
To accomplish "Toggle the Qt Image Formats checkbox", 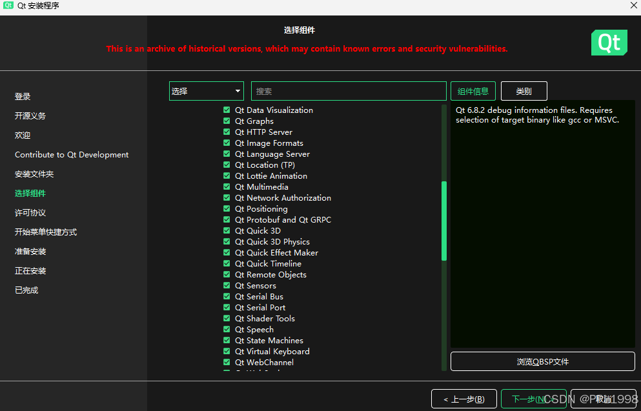I will click(227, 143).
